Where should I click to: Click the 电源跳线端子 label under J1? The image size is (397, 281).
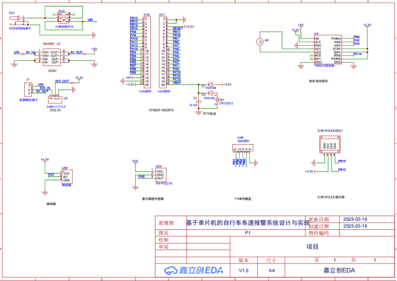(28, 100)
